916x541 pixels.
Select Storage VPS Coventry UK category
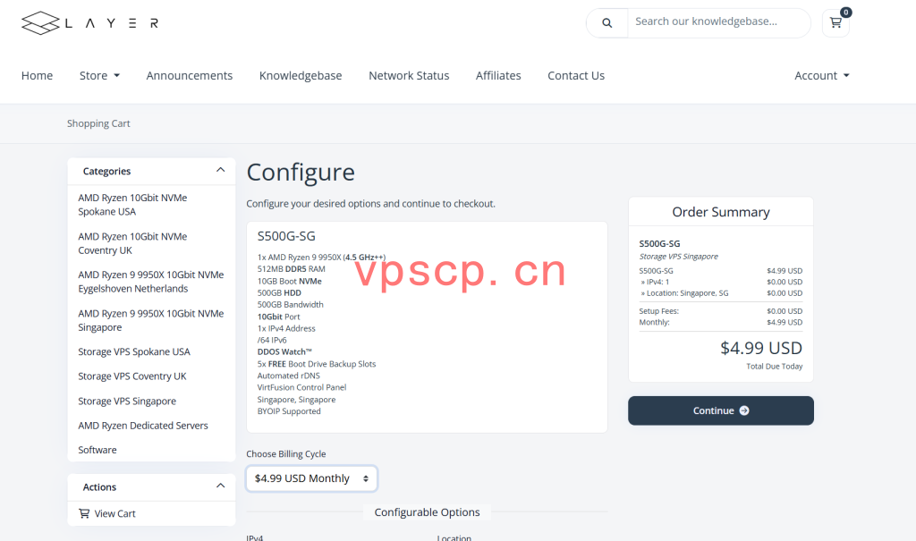[x=132, y=376]
